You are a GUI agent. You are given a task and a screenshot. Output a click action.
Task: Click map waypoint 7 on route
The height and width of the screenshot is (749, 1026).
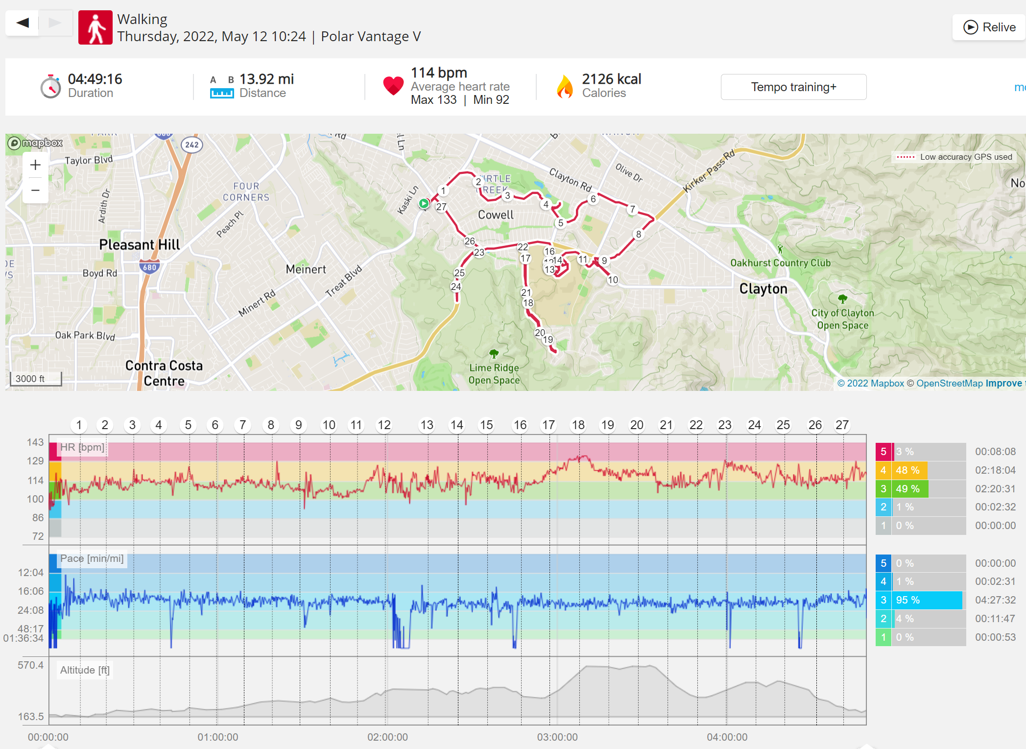pos(633,209)
